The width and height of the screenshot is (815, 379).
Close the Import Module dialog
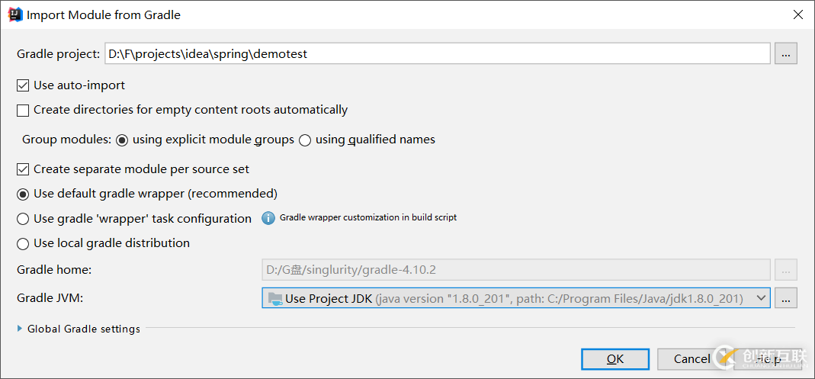[x=797, y=14]
